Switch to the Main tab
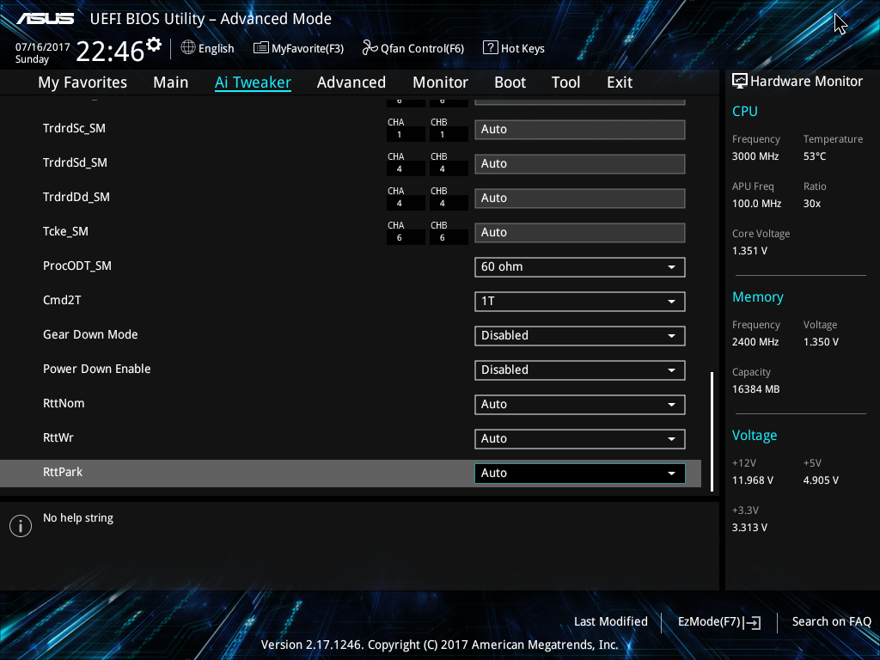880x660 pixels. click(171, 82)
